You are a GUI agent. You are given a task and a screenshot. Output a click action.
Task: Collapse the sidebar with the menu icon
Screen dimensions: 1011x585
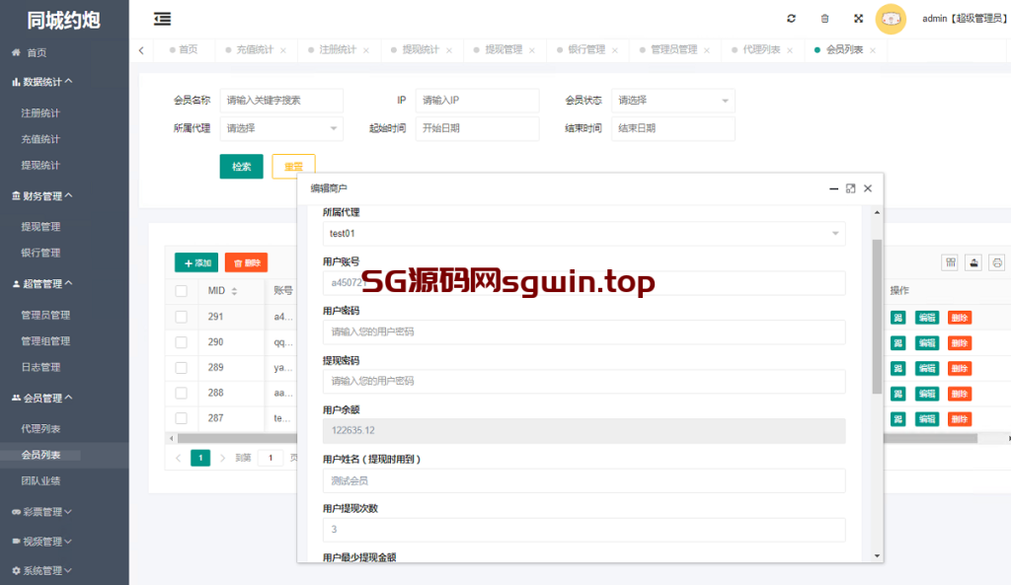(162, 19)
